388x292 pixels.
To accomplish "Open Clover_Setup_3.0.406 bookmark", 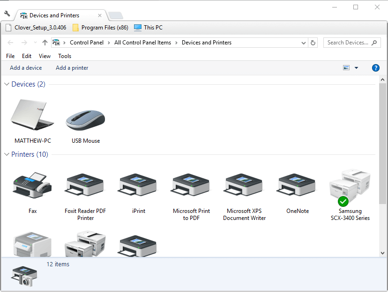I will point(36,28).
